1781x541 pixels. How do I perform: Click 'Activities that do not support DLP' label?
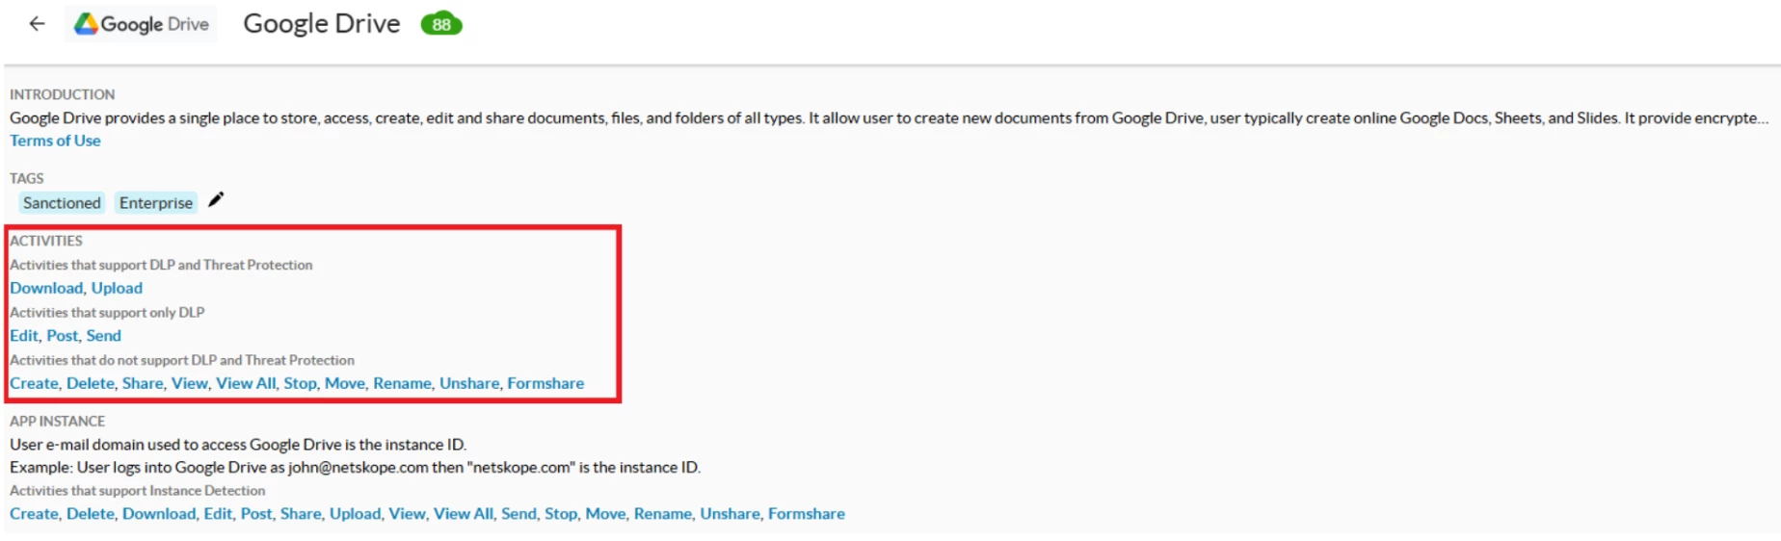click(x=182, y=360)
